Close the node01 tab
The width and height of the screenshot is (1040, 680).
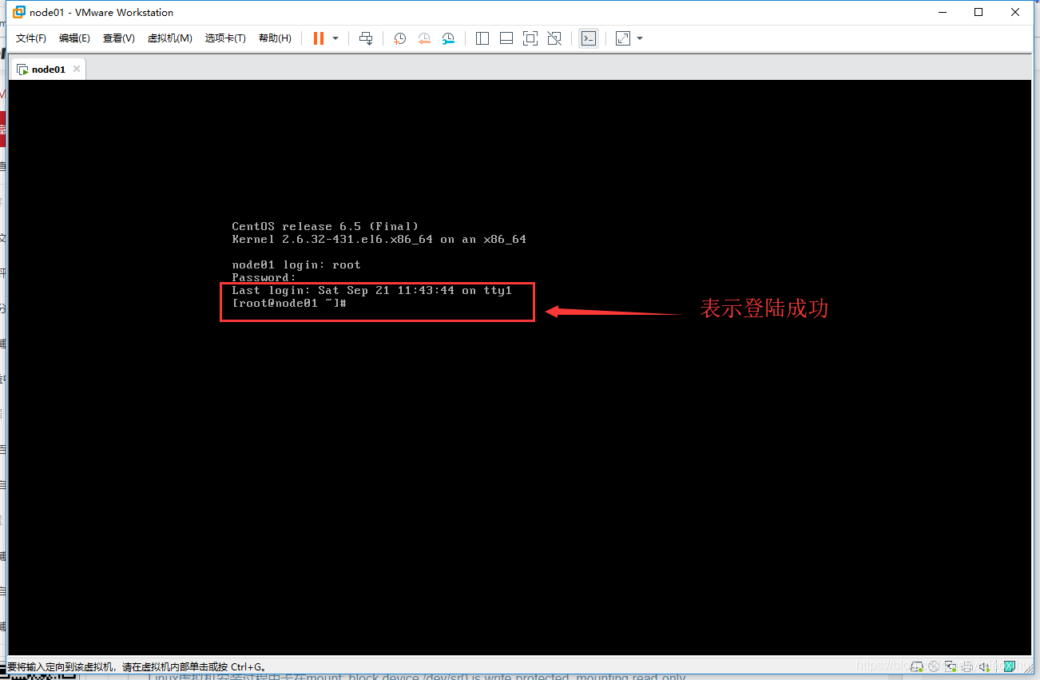tap(77, 70)
